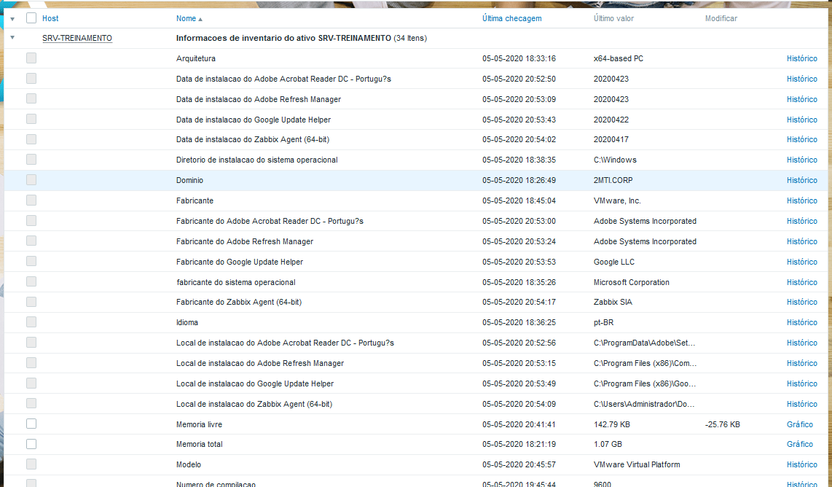Click the 'Arquitetura' item name
832x487 pixels.
pyautogui.click(x=196, y=58)
